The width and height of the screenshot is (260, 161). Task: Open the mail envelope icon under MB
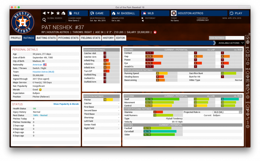[248, 55]
